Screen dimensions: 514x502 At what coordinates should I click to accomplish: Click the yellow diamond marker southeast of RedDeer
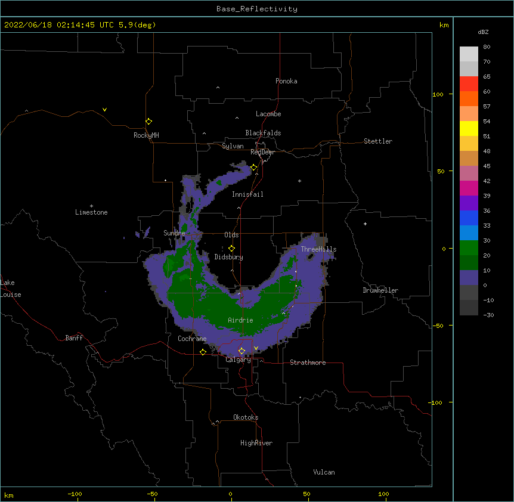254,168
